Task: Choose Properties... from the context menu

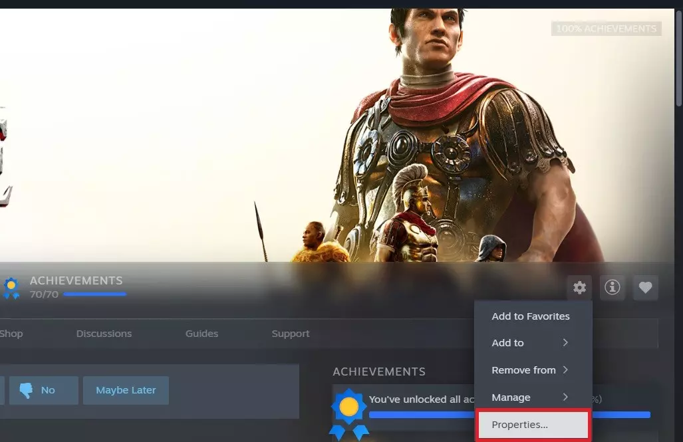Action: click(533, 424)
